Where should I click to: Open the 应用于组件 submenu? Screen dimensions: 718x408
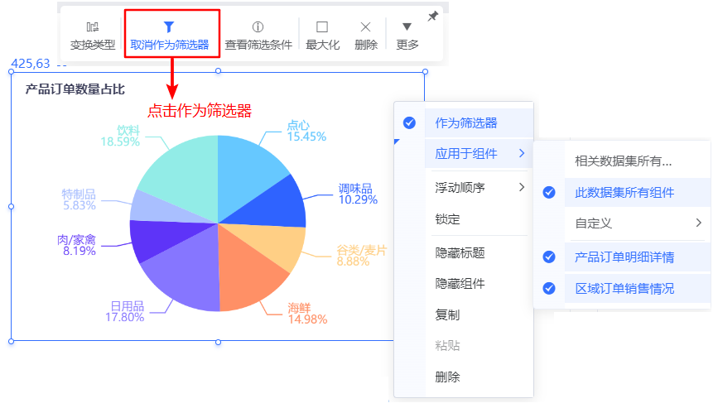(479, 154)
